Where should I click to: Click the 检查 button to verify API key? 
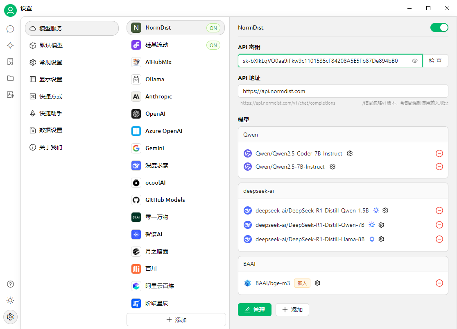coord(435,61)
